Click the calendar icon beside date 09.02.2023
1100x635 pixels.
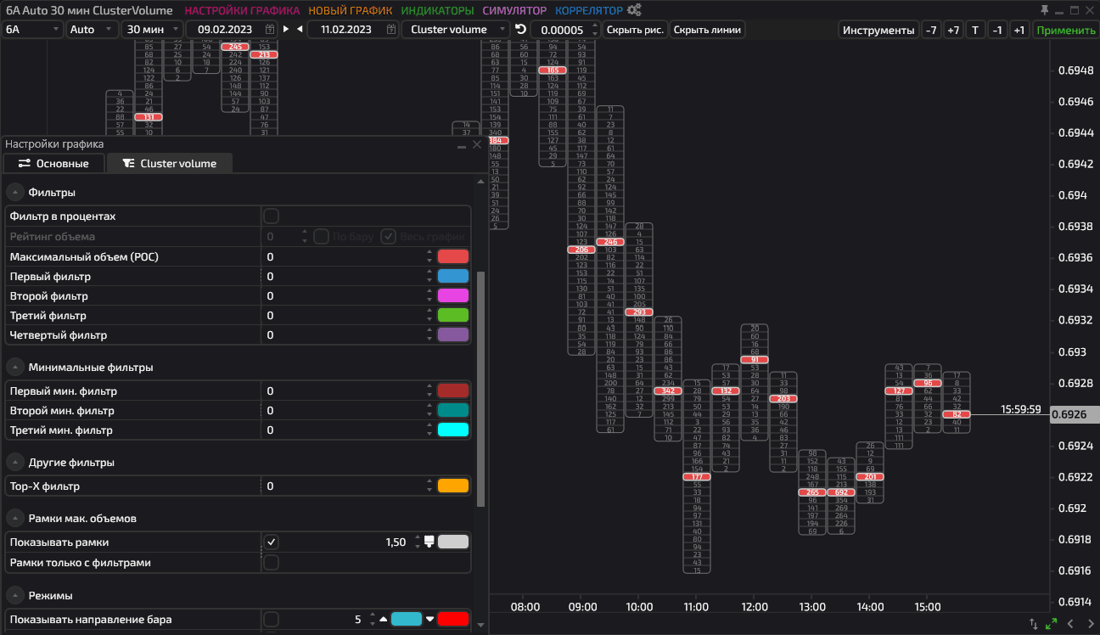coord(272,29)
